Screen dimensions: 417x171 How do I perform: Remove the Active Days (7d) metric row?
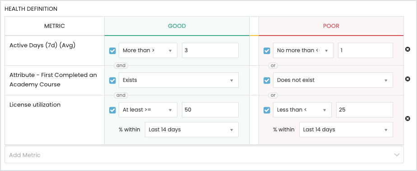[x=408, y=49]
